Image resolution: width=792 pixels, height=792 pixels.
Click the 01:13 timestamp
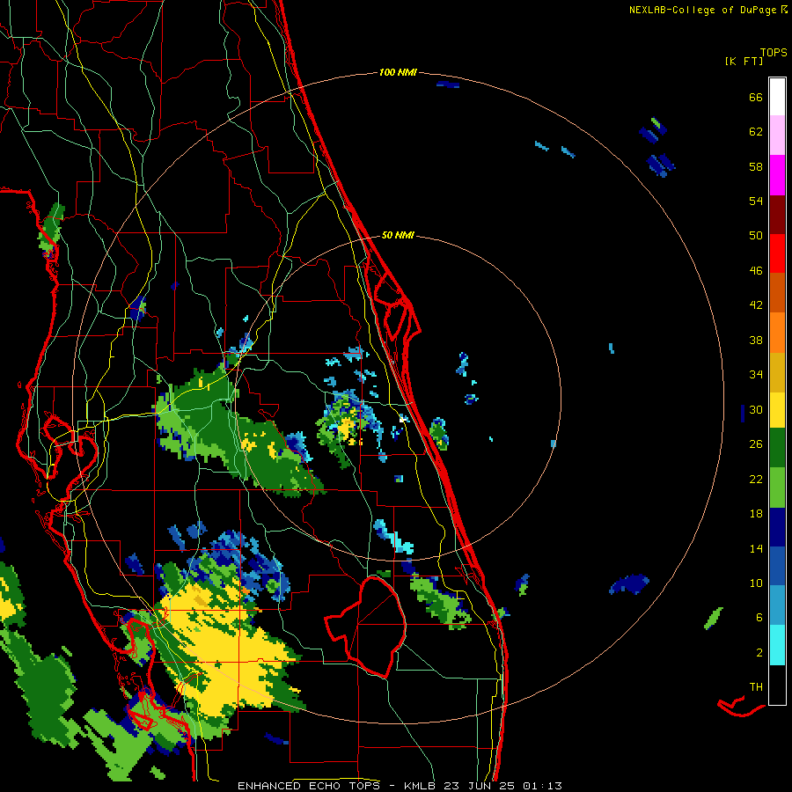pos(542,786)
